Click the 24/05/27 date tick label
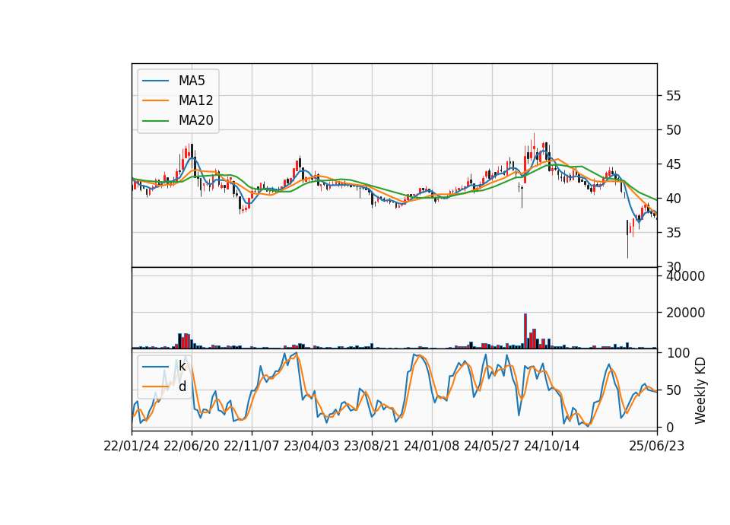 [x=492, y=446]
